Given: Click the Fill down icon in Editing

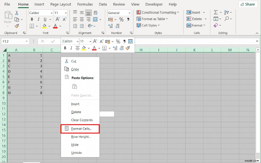Looking at the screenshot, I should point(216,19).
